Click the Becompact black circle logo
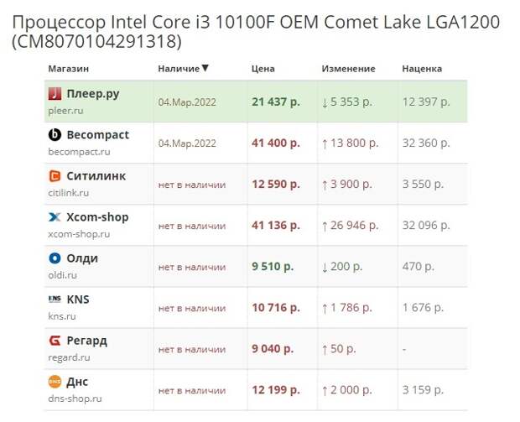This screenshot has height=422, width=520. tap(55, 135)
